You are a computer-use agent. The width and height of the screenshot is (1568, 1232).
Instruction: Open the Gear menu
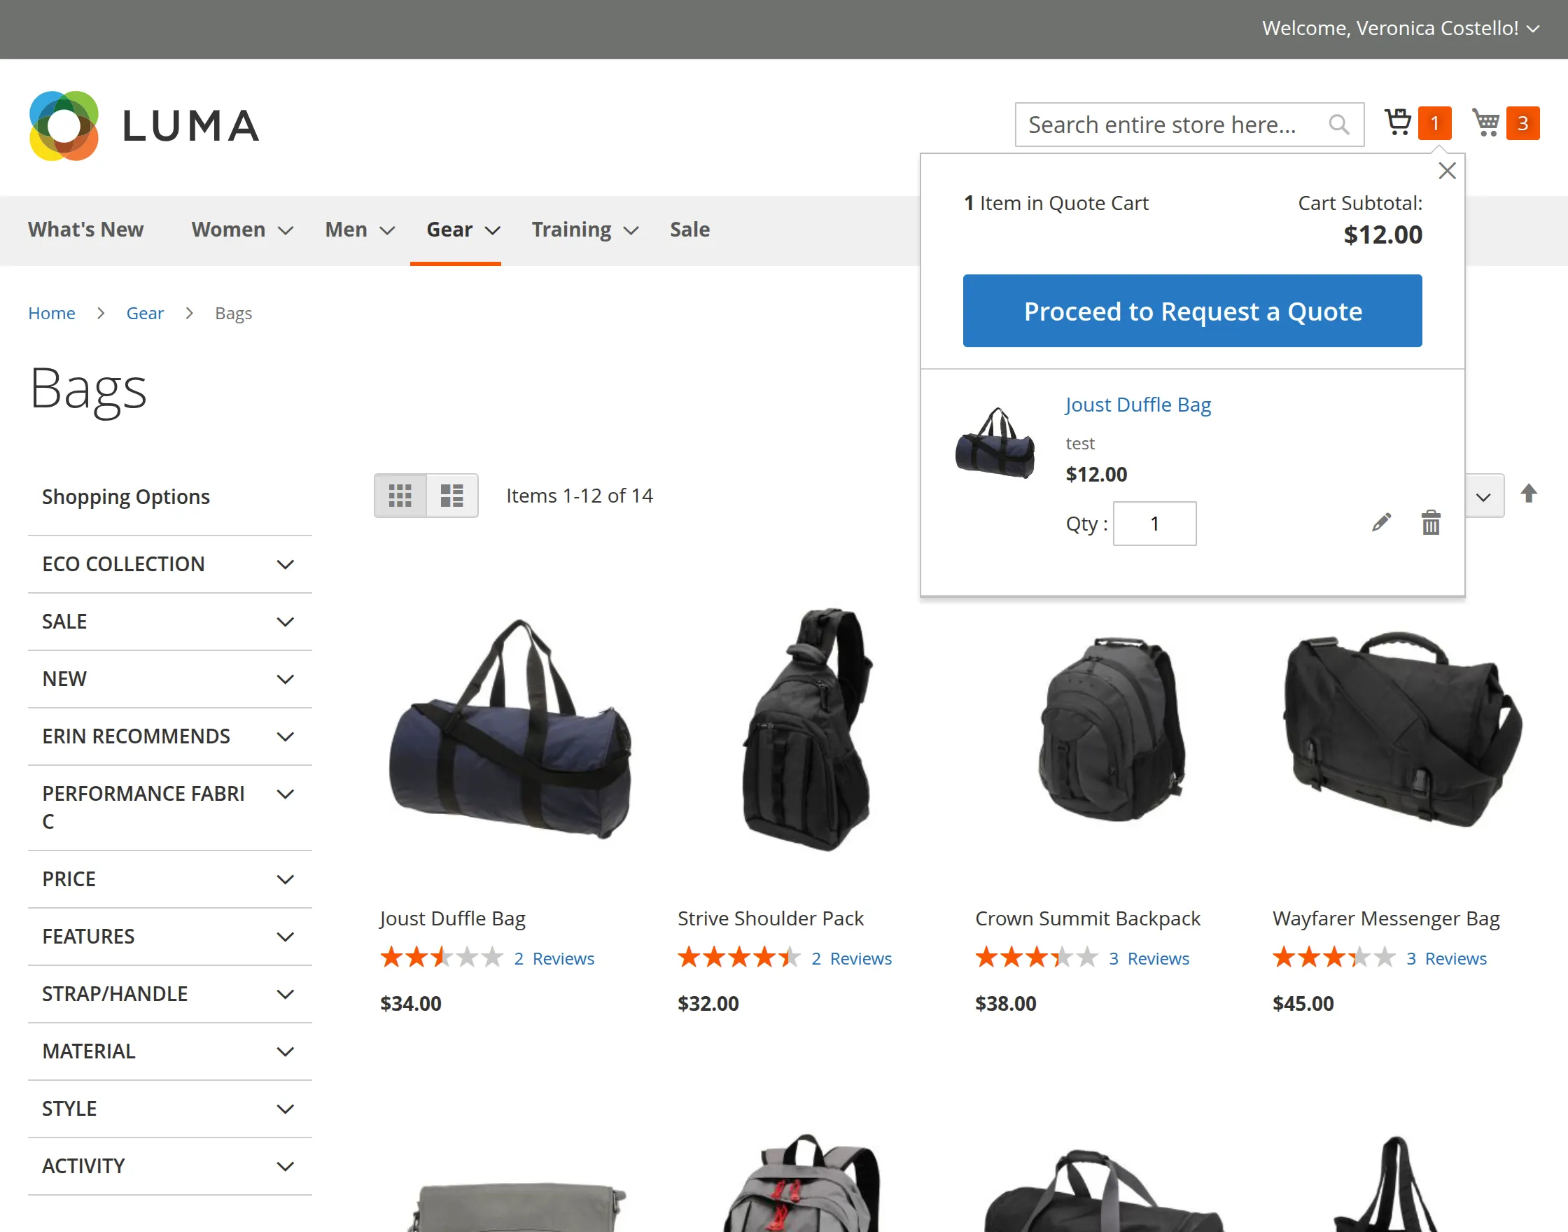point(463,230)
